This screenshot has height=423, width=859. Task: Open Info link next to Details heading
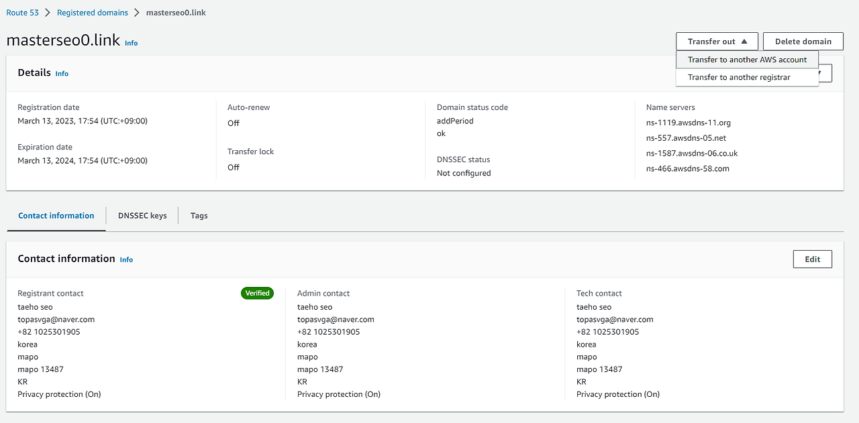[x=62, y=74]
